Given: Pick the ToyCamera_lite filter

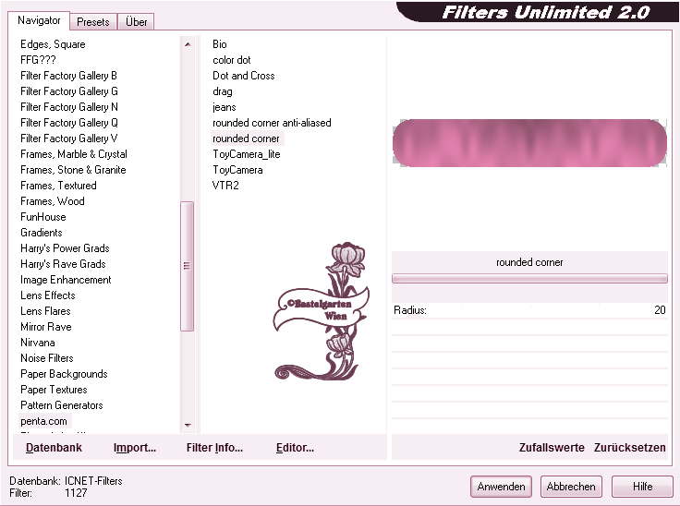Looking at the screenshot, I should pos(247,154).
